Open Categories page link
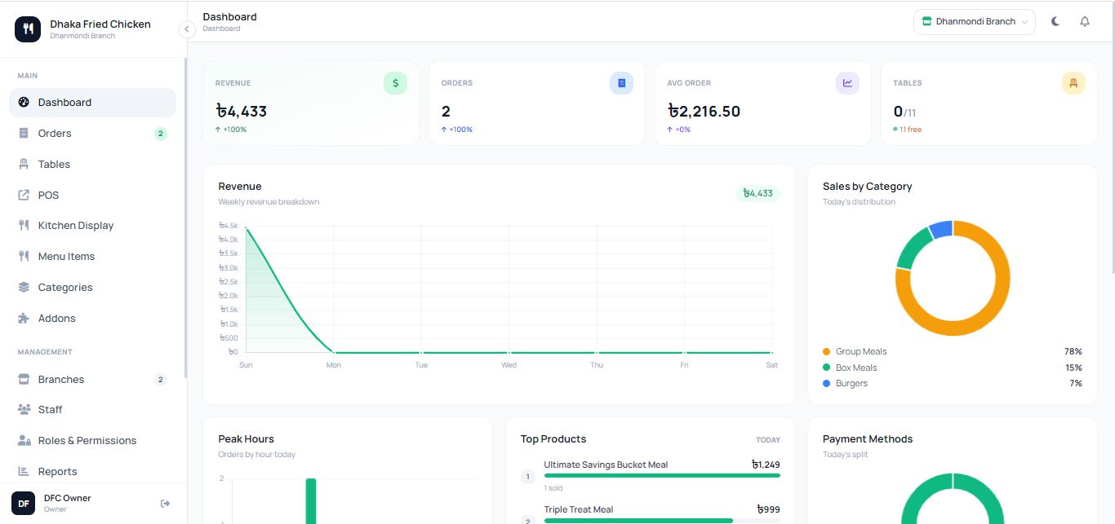The width and height of the screenshot is (1115, 524). pos(92,288)
